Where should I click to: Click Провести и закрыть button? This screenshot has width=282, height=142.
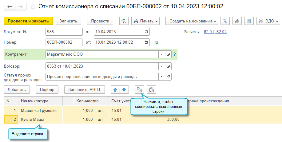click(x=28, y=21)
